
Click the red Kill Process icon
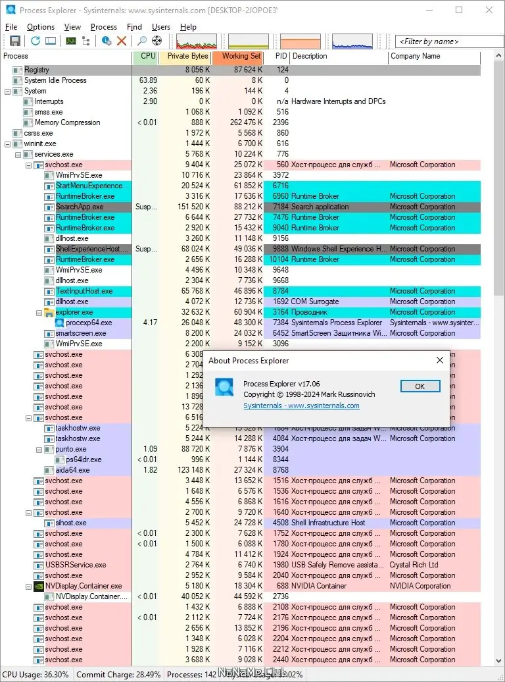pyautogui.click(x=122, y=41)
